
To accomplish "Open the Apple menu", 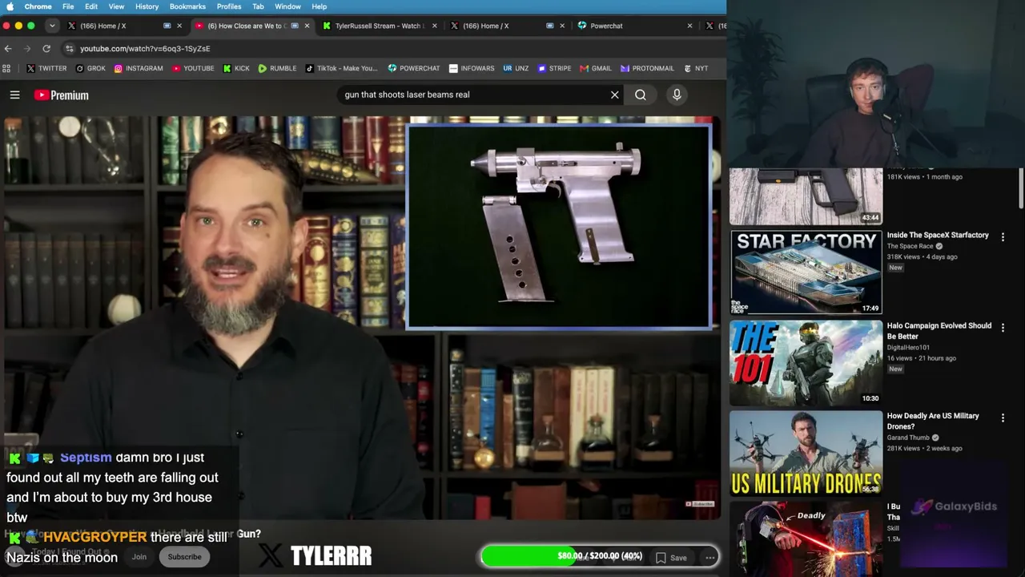I will pyautogui.click(x=10, y=6).
